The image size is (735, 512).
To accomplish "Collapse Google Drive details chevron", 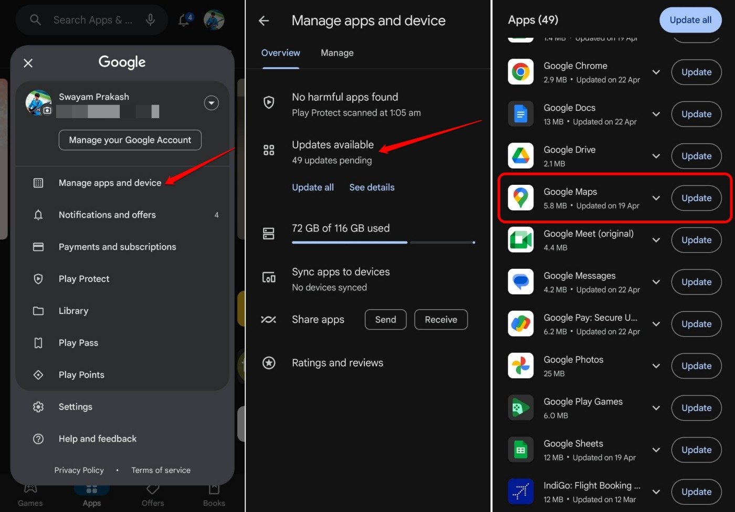I will (x=656, y=156).
